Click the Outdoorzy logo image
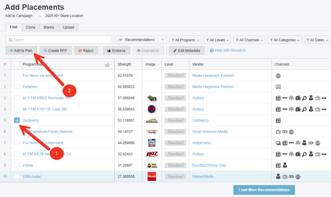Screen dimensions: 331x197 [x=152, y=121]
